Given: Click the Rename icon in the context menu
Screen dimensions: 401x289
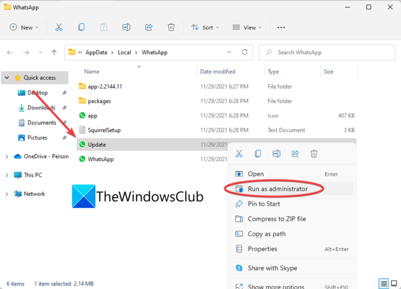Looking at the screenshot, I should pos(277,154).
